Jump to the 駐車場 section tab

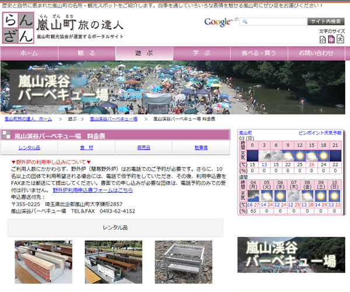point(201,148)
